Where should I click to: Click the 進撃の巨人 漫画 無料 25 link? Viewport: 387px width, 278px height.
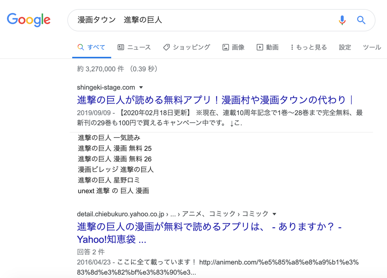(115, 149)
